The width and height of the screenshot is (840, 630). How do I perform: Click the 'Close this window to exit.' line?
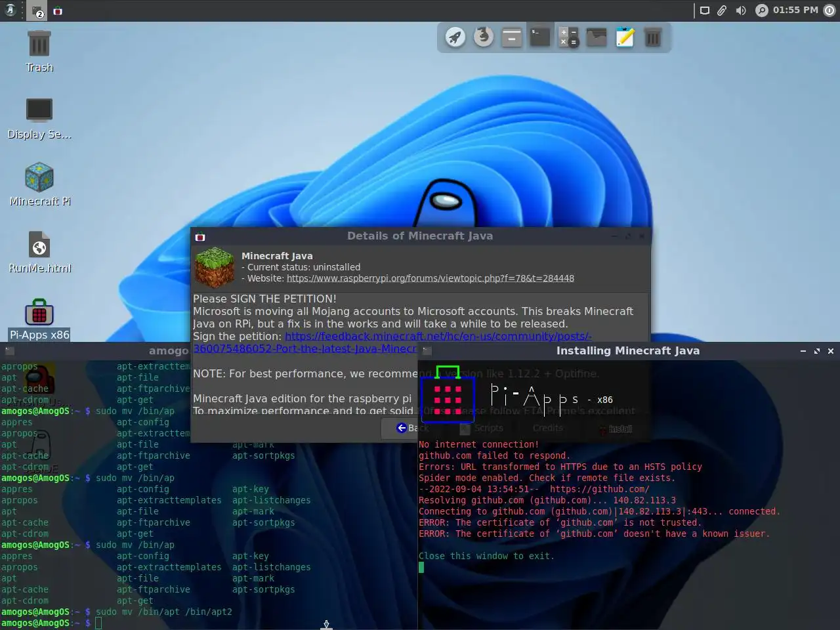tap(486, 556)
